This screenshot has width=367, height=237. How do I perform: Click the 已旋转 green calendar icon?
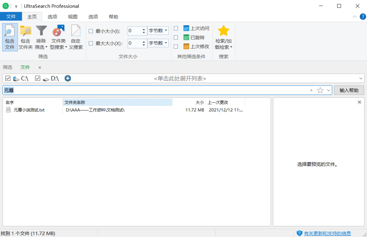click(x=186, y=38)
